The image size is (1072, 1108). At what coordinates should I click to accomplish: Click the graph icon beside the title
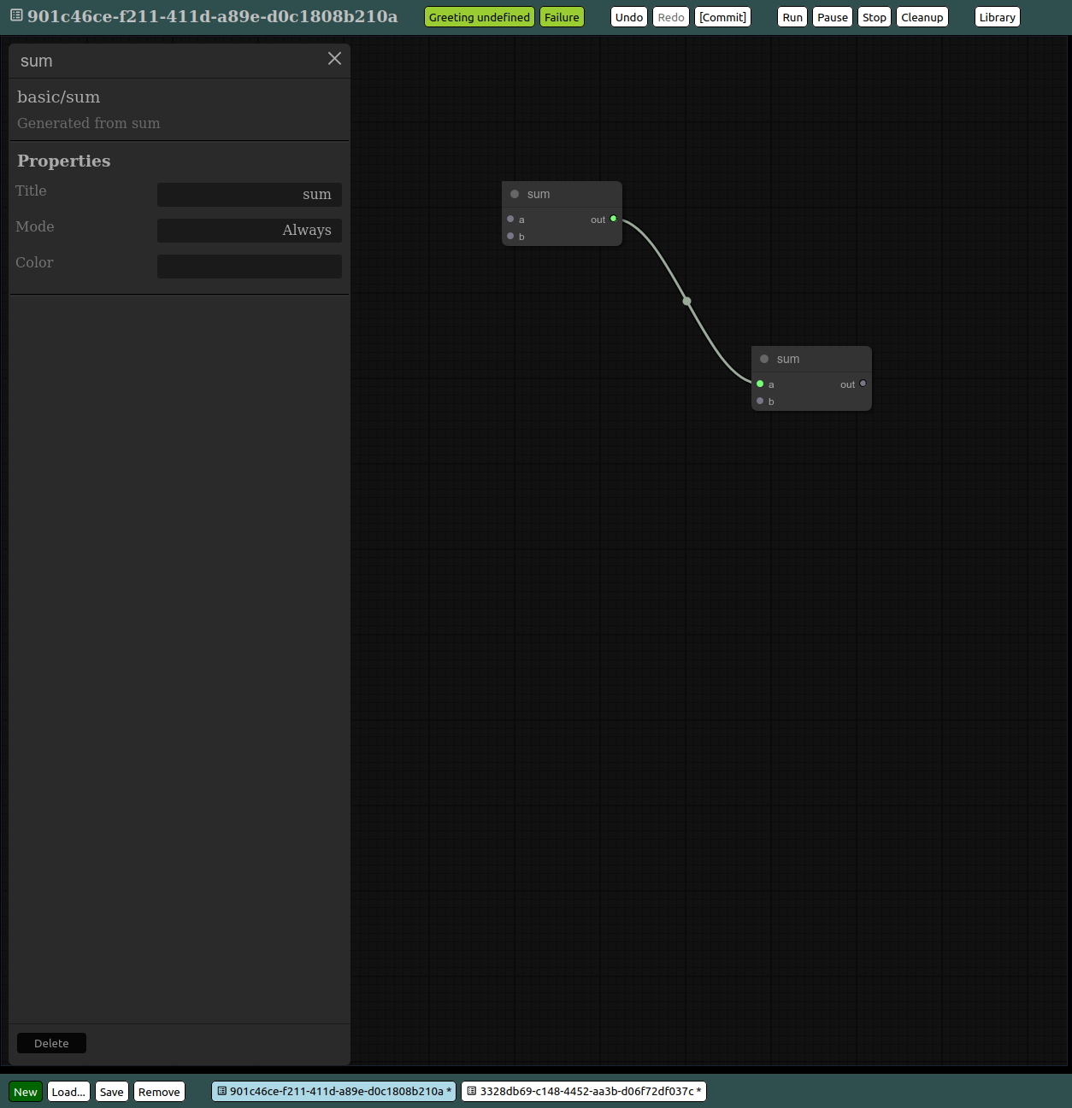point(16,15)
